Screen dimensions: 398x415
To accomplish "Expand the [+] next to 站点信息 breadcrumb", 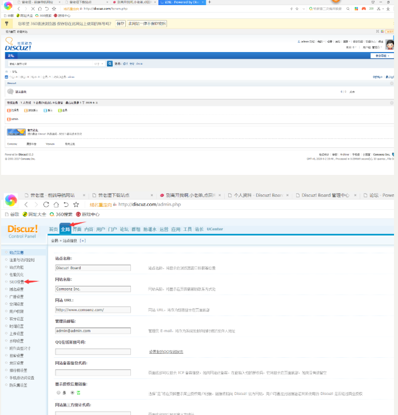I will tap(82, 241).
